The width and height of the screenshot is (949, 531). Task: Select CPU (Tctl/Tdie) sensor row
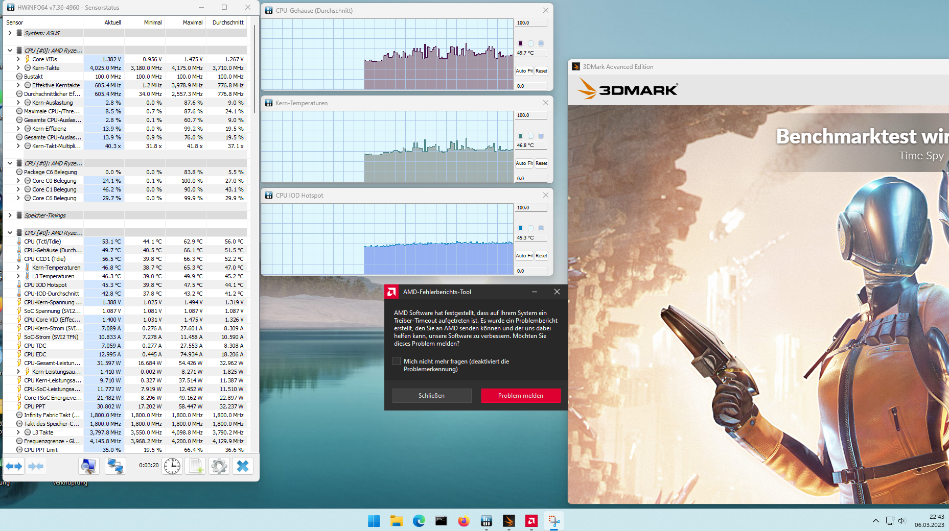(125, 242)
